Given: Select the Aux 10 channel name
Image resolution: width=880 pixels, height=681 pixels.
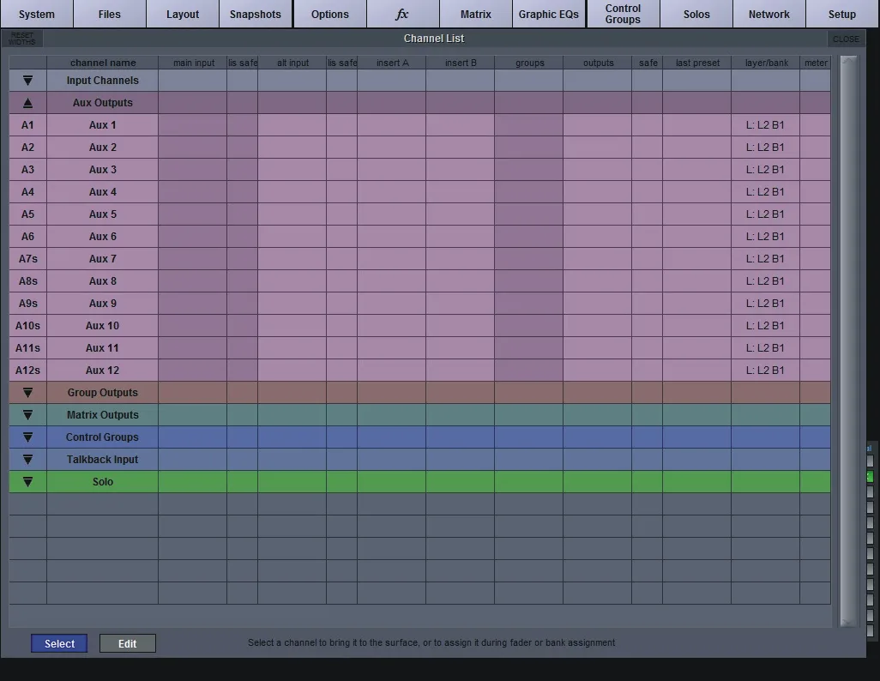Looking at the screenshot, I should point(103,326).
